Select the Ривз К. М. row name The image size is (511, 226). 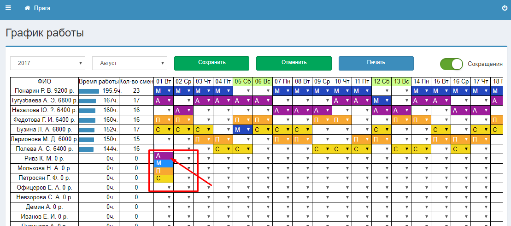[x=44, y=159]
